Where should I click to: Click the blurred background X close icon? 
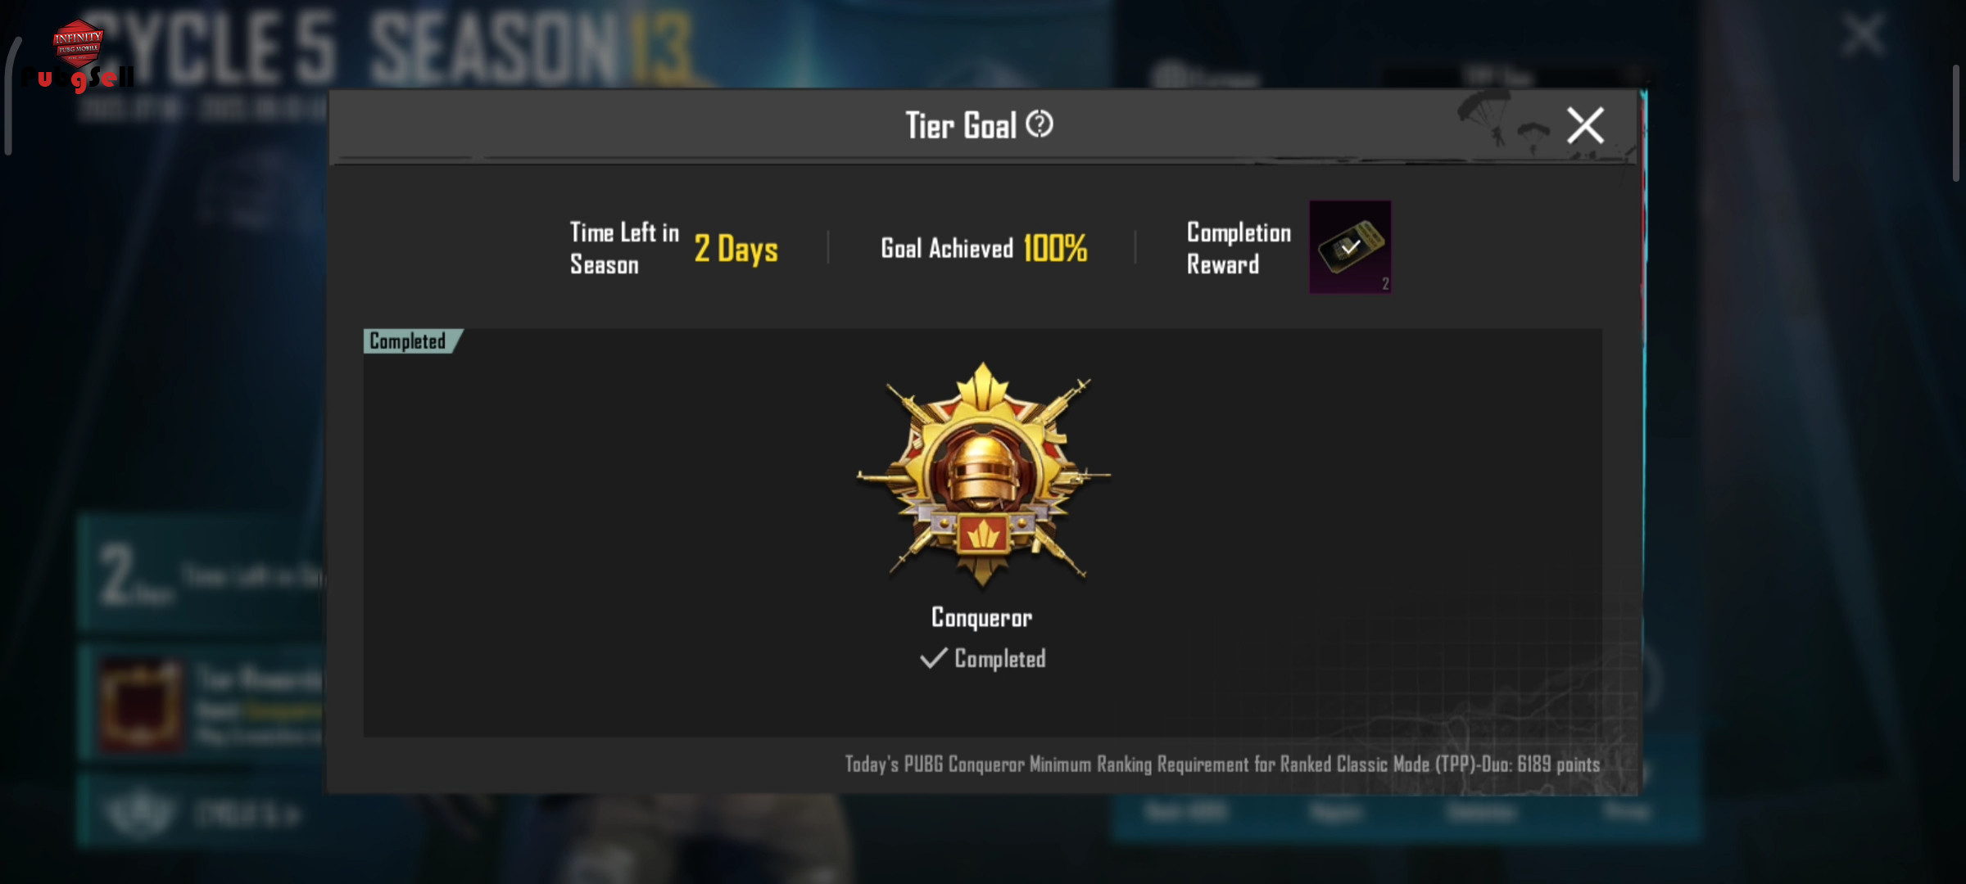pos(1864,35)
